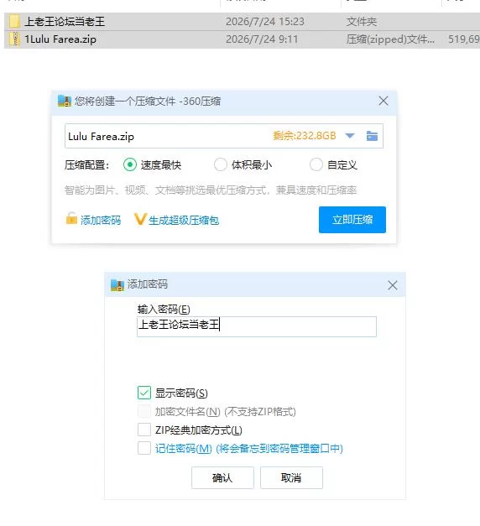Click the zip icon of 1Lulu Farea.zip
Viewport: 480px width, 526px height.
click(x=15, y=39)
